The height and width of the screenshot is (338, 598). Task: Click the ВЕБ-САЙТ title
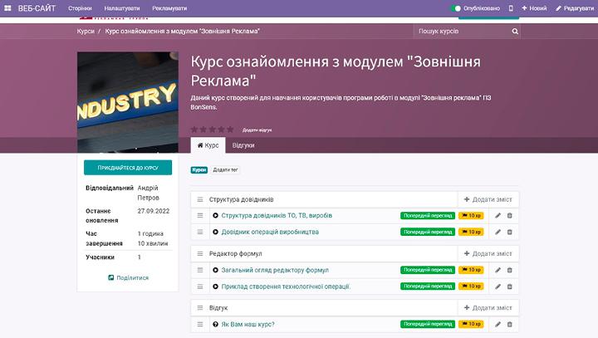[x=37, y=8]
